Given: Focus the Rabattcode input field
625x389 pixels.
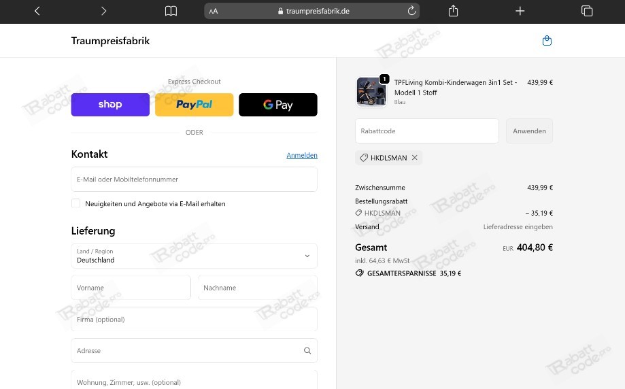Looking at the screenshot, I should 427,131.
